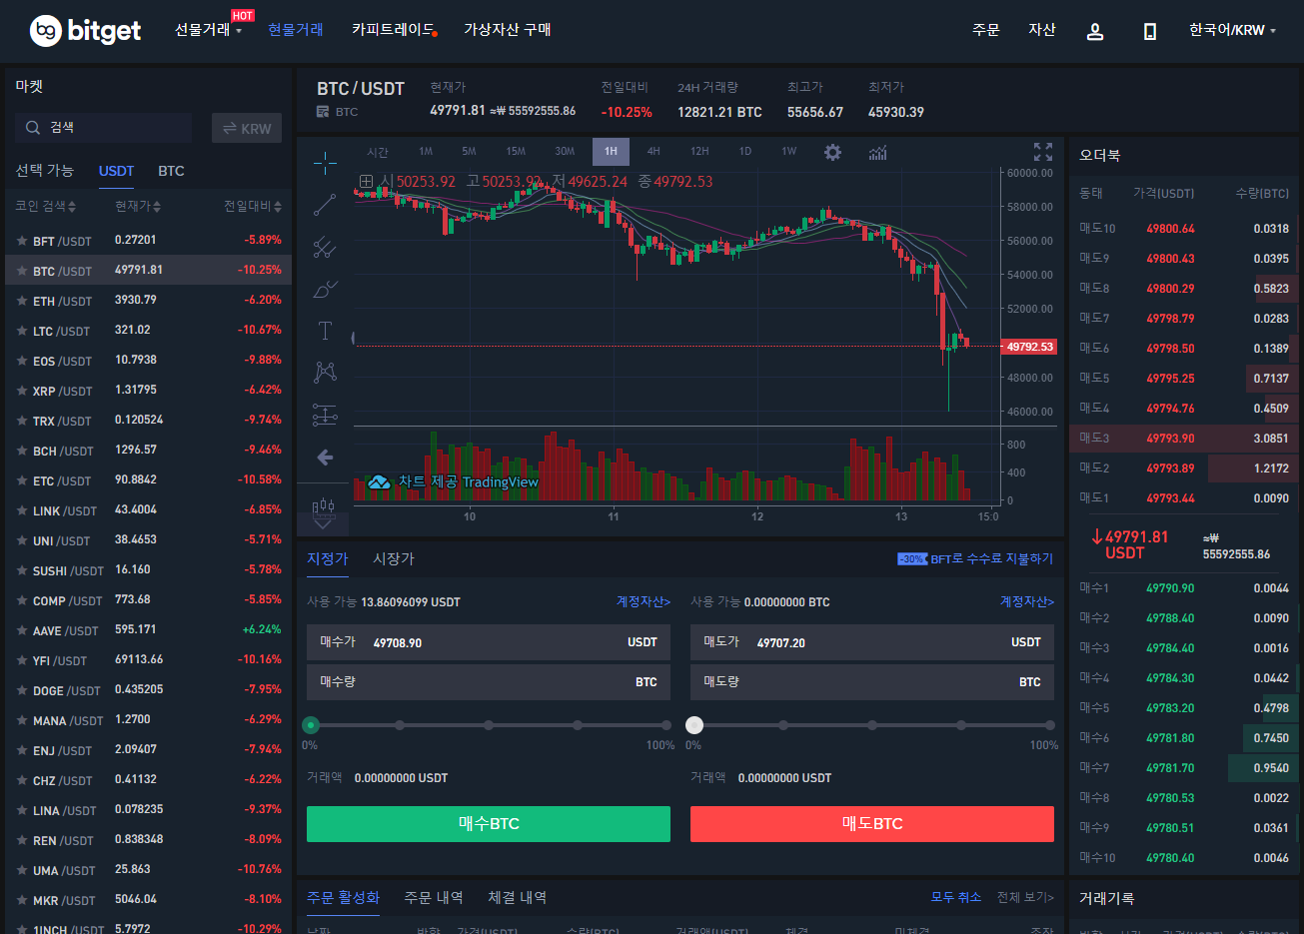Click the market 검색 input field
The image size is (1304, 934).
(103, 128)
